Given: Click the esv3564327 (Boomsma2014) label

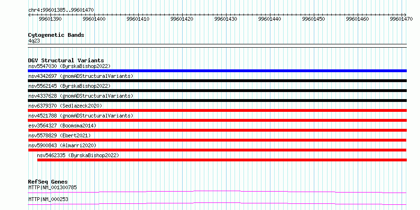Looking at the screenshot, I should (62, 126).
